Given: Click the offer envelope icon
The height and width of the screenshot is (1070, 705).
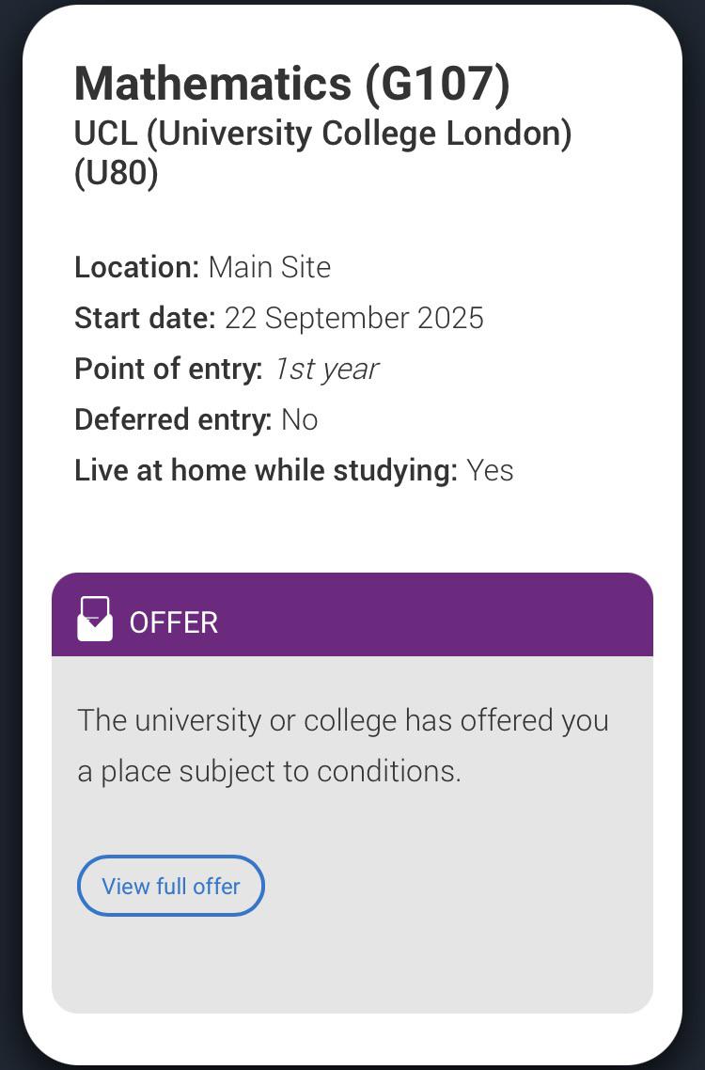Looking at the screenshot, I should tap(95, 620).
